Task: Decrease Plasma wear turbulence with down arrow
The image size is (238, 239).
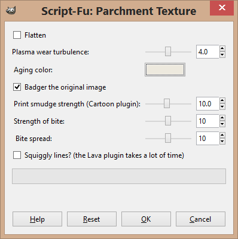Action: [222, 55]
